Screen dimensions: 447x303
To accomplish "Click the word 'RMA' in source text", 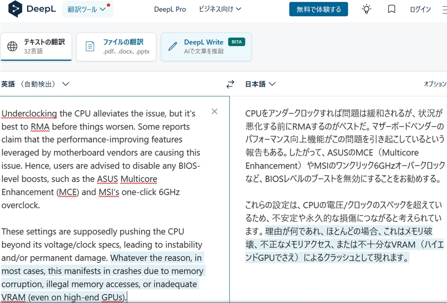I will 40,127.
